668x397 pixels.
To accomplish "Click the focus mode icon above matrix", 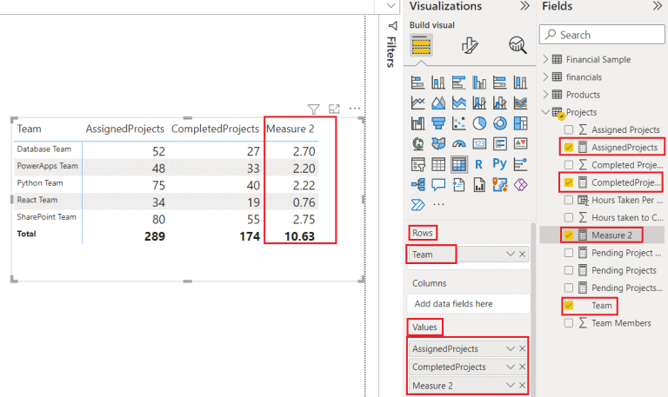I will point(334,109).
